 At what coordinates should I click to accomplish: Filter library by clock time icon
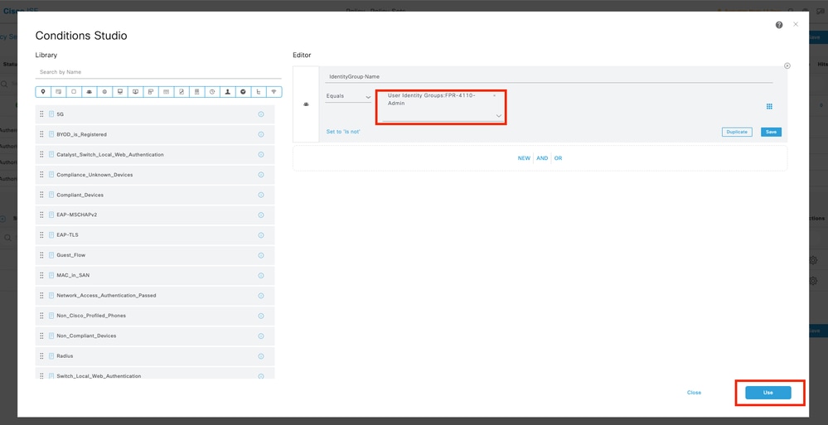[212, 92]
